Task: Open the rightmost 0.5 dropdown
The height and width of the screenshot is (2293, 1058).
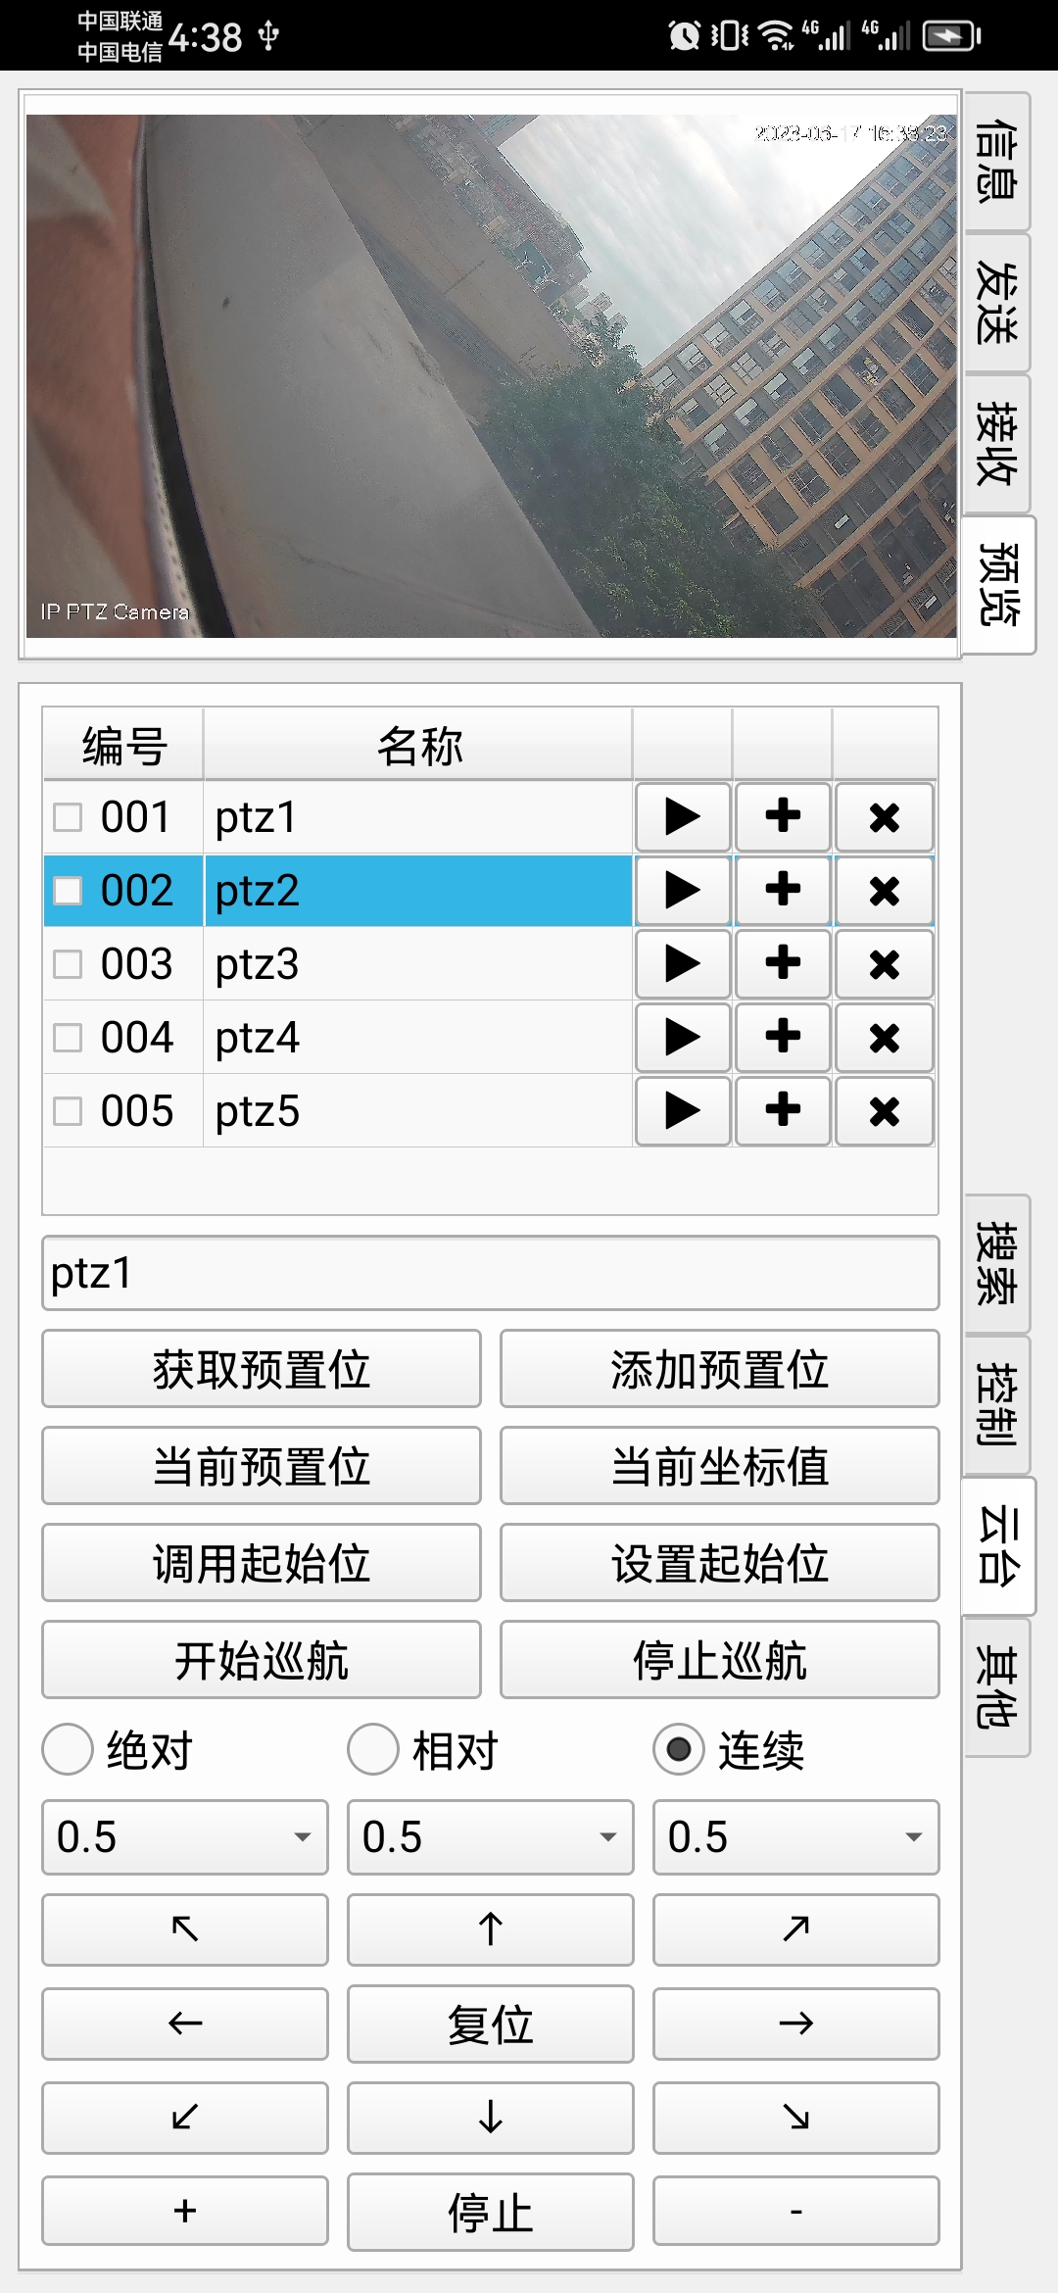Action: coord(795,1837)
